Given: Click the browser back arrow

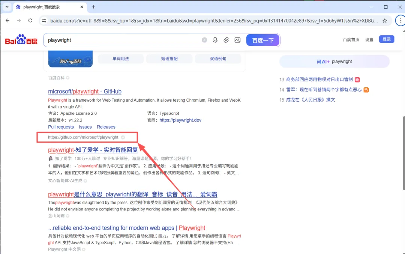Looking at the screenshot, I should (7, 20).
